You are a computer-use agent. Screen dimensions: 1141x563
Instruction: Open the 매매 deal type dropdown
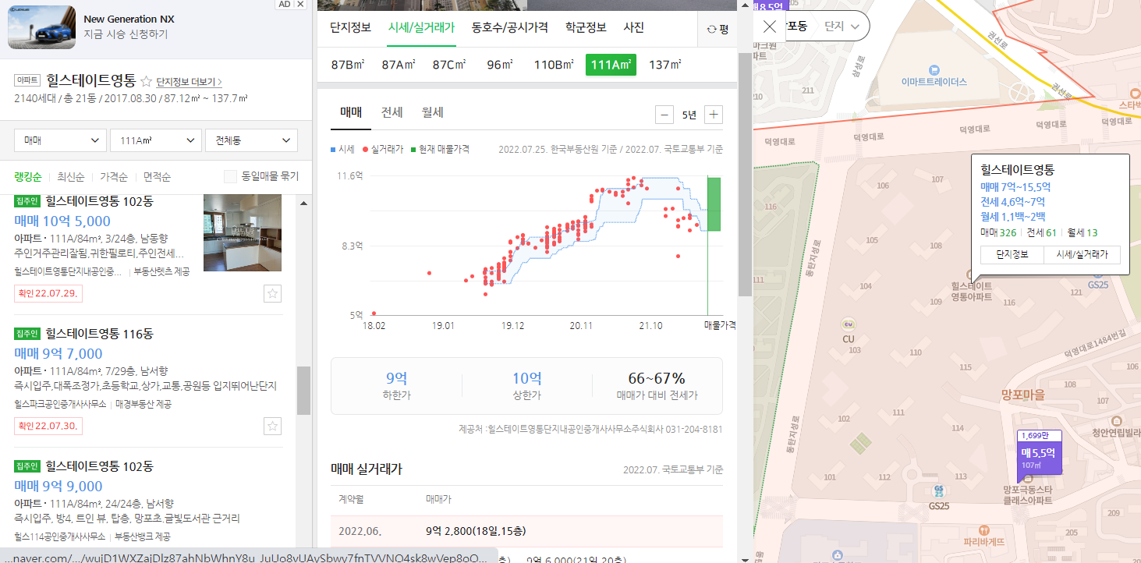click(61, 140)
